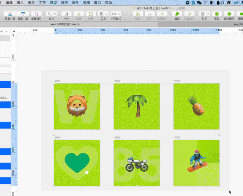Click the bring forward one layer icon

point(10,14)
